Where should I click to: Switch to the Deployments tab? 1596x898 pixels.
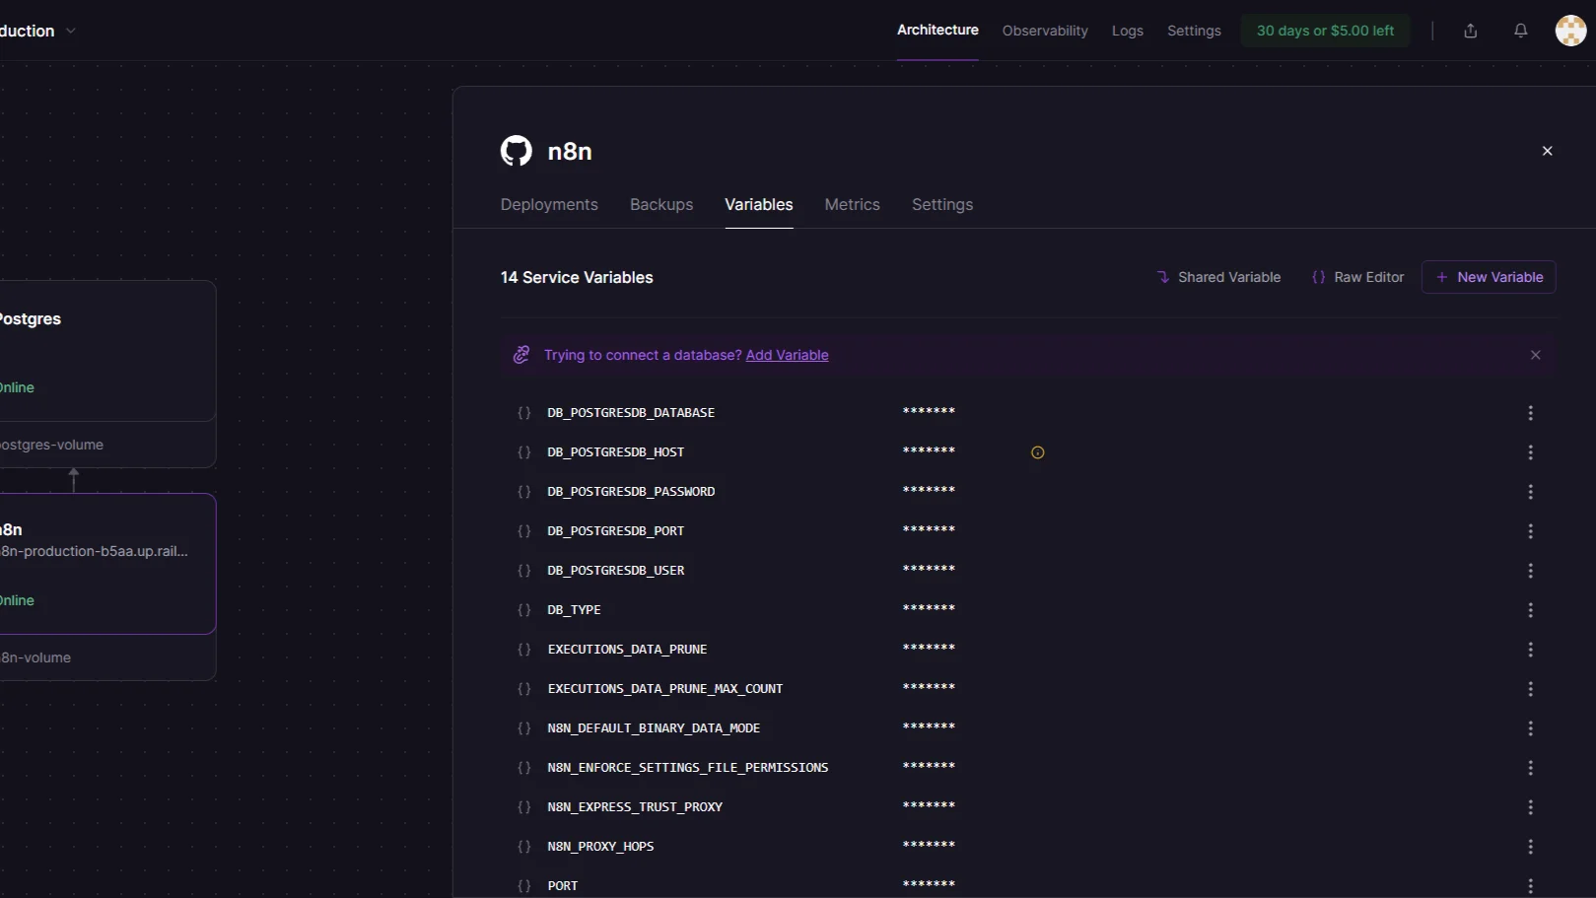548,204
